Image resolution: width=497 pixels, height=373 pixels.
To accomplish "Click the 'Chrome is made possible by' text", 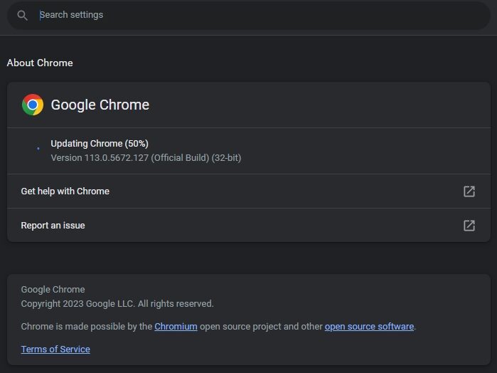I will 86,327.
